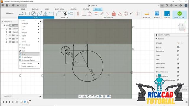
Task: Expand the Document Settings tree node
Action: tap(6, 29)
